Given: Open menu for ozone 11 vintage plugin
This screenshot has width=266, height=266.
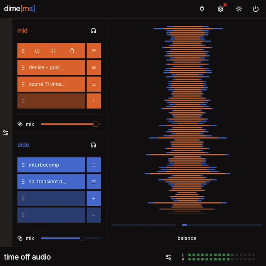Looking at the screenshot, I should (94, 84).
